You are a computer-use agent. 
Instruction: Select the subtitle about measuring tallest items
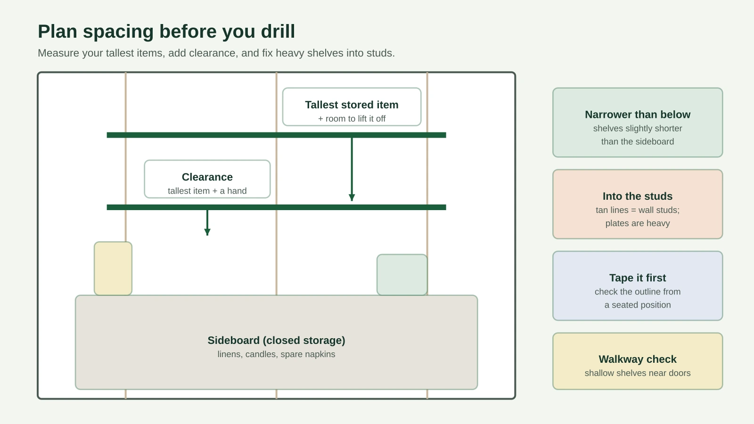[216, 53]
